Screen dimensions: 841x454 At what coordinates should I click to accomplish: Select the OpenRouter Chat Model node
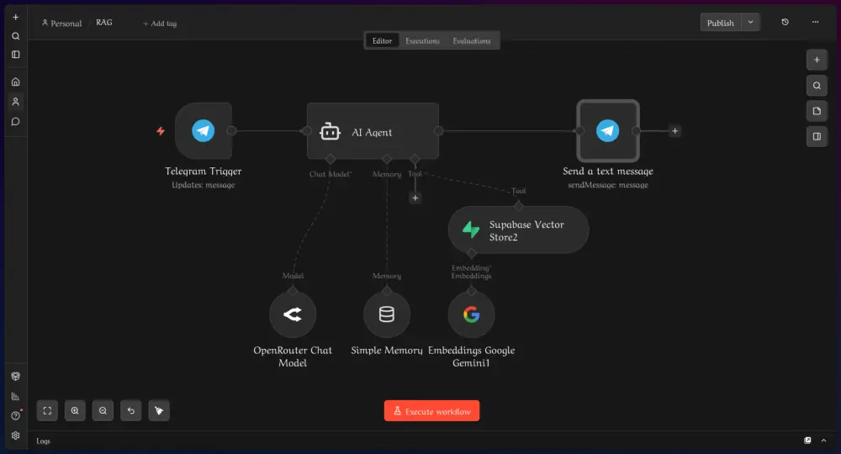[293, 314]
